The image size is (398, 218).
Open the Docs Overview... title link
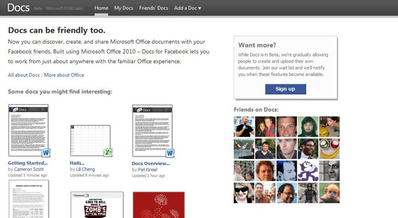(x=151, y=163)
